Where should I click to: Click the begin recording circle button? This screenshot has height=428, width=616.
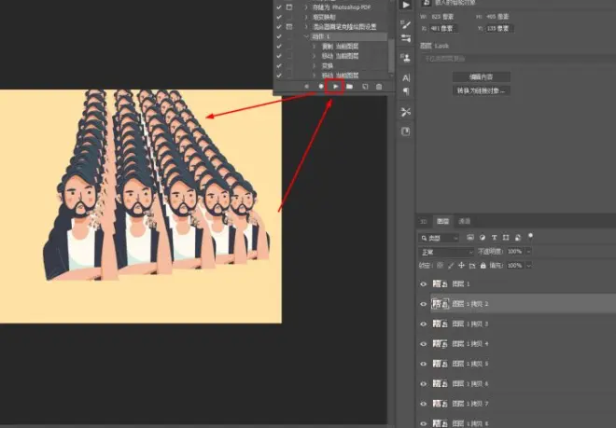pyautogui.click(x=321, y=87)
